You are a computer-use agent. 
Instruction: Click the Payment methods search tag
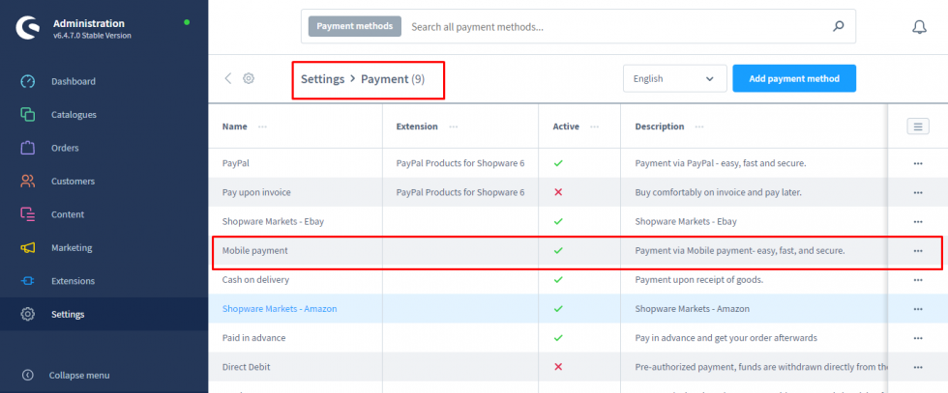pyautogui.click(x=355, y=27)
